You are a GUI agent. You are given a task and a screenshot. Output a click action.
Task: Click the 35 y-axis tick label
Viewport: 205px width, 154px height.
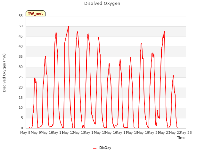(x=20, y=57)
